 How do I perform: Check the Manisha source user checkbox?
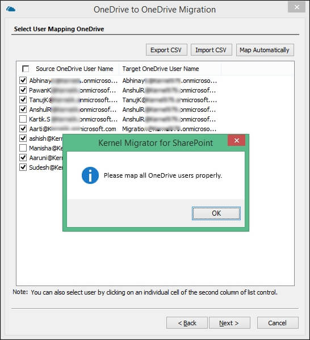click(23, 148)
